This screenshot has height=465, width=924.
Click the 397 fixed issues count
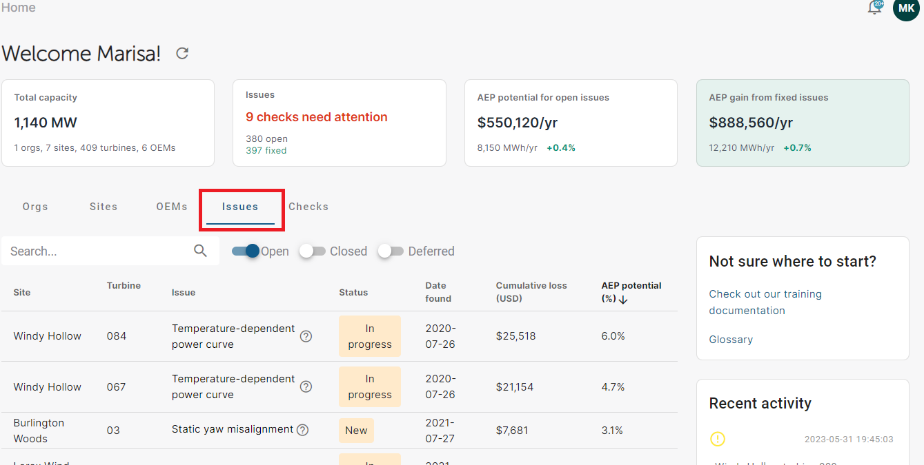266,150
